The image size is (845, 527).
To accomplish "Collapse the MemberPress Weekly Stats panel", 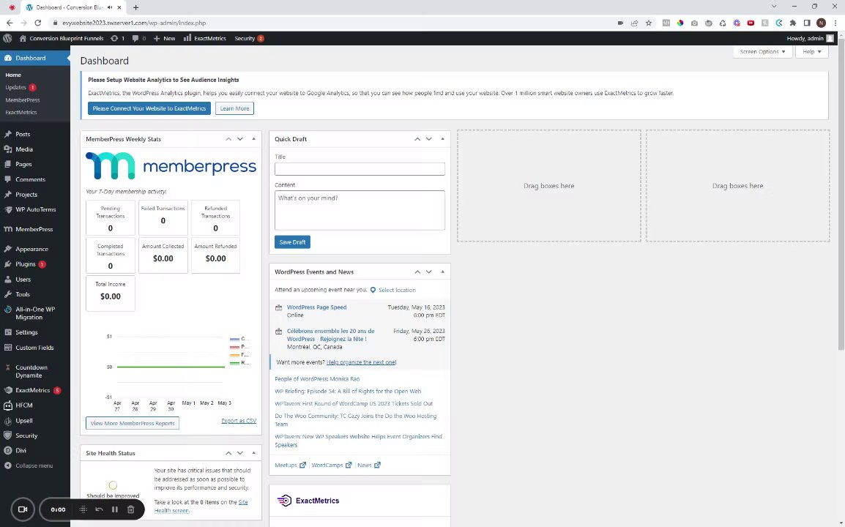I will [x=254, y=139].
